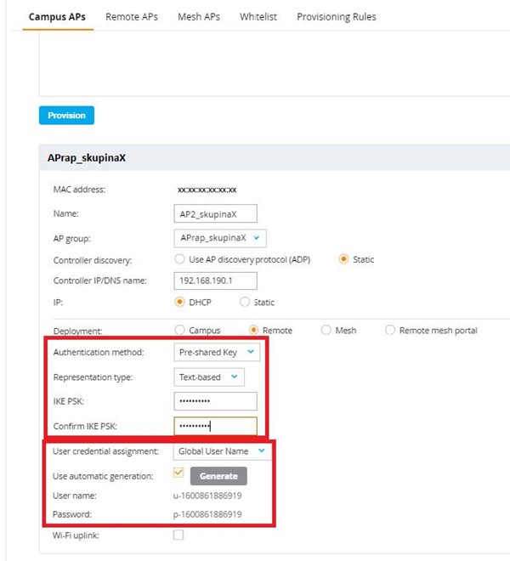Image resolution: width=510 pixels, height=561 pixels.
Task: Uncheck Use automatic generation checkbox
Action: [178, 473]
